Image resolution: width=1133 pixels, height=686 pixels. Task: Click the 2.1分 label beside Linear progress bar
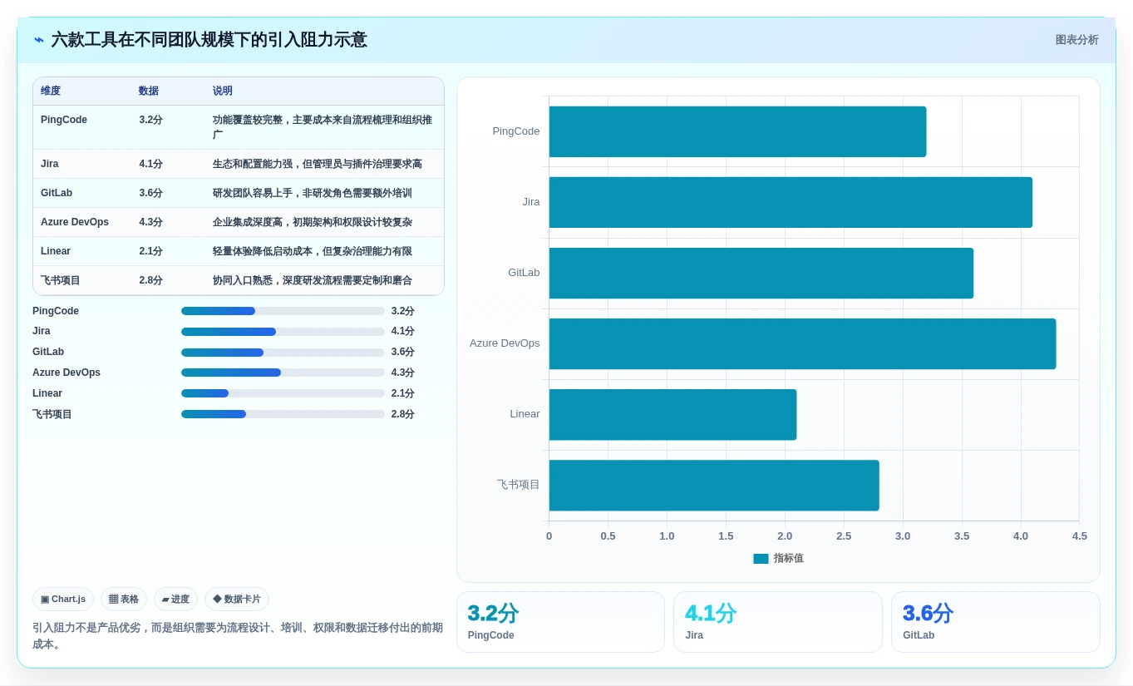[403, 393]
